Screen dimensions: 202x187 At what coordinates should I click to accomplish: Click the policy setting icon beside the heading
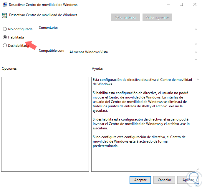[4, 16]
